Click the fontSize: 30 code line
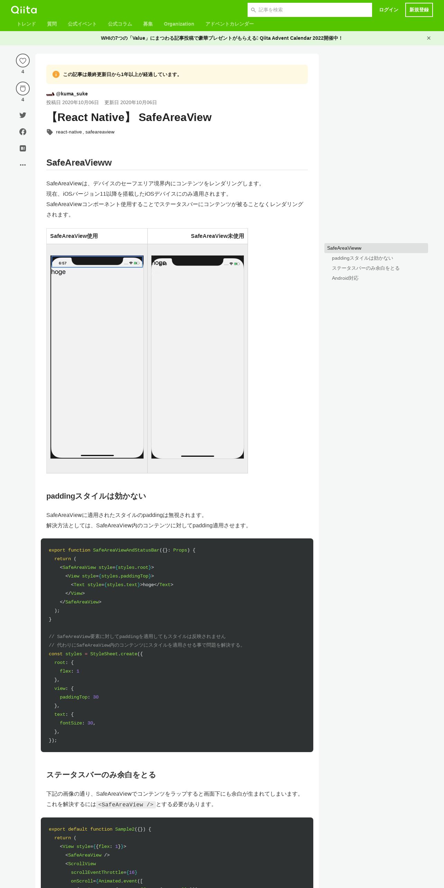 coord(77,723)
